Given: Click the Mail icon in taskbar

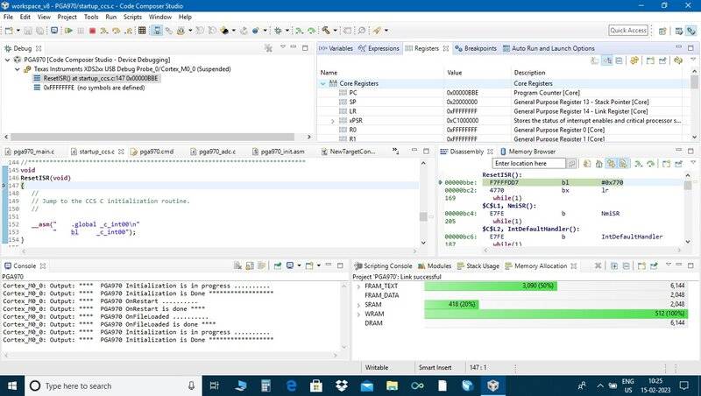Looking at the screenshot, I should coord(367,385).
